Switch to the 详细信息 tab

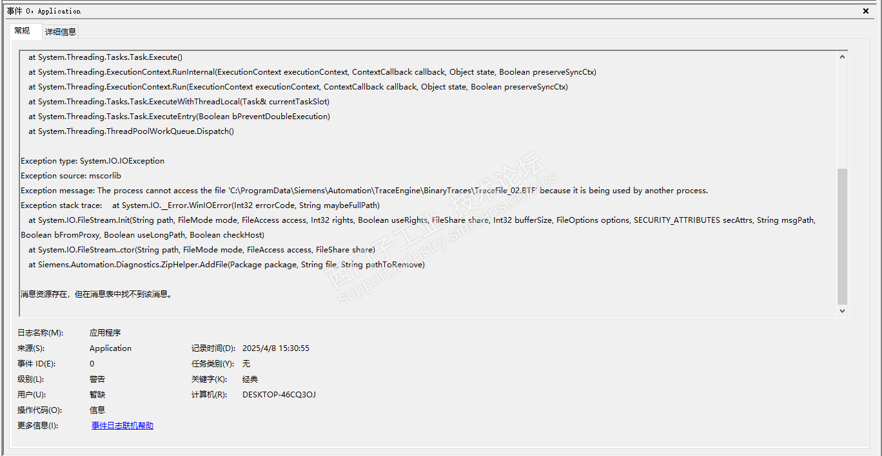pyautogui.click(x=61, y=32)
